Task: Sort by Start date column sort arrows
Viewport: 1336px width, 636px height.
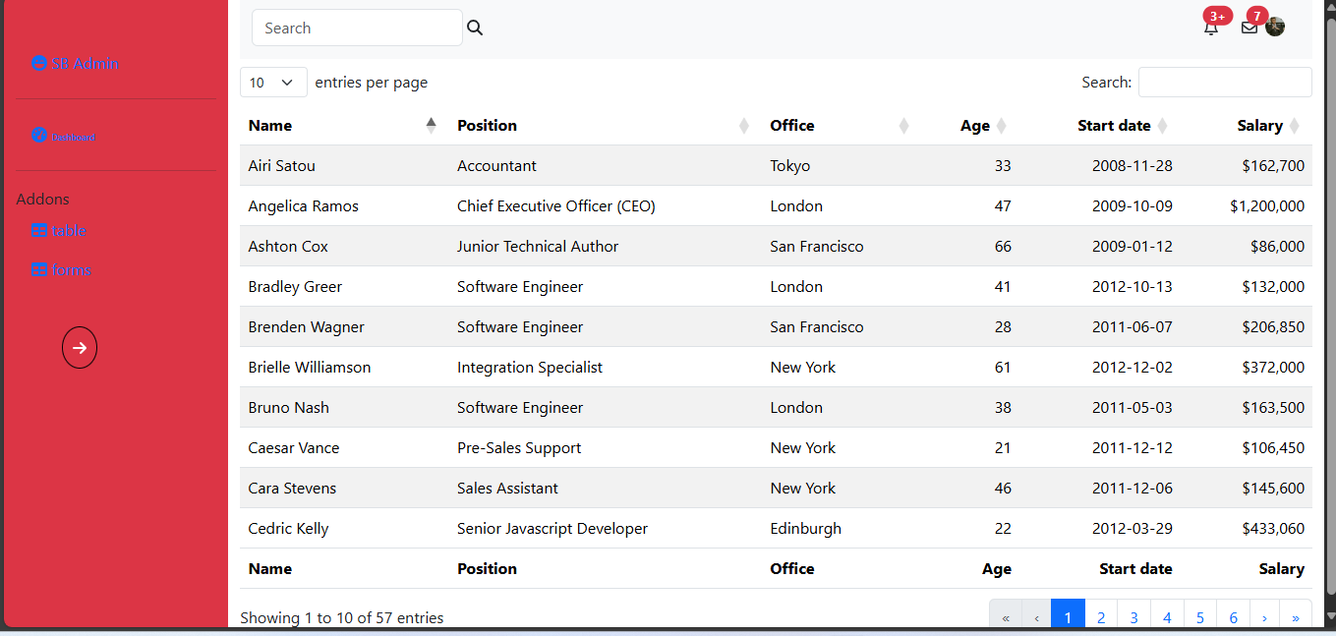Action: point(1162,126)
